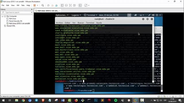
Task: Open the library search filter dropdown
Action: click(32, 12)
